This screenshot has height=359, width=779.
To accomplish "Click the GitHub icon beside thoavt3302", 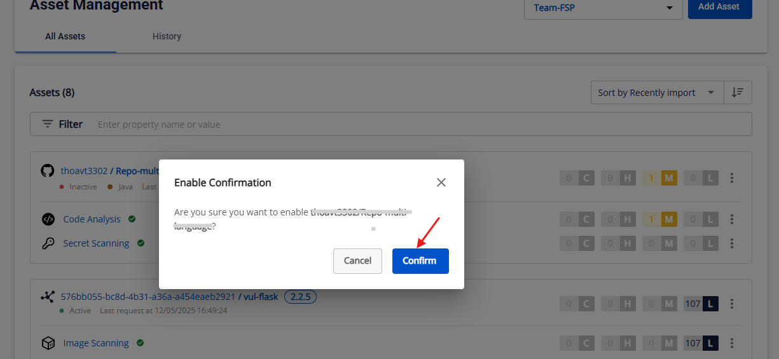I will pos(48,170).
